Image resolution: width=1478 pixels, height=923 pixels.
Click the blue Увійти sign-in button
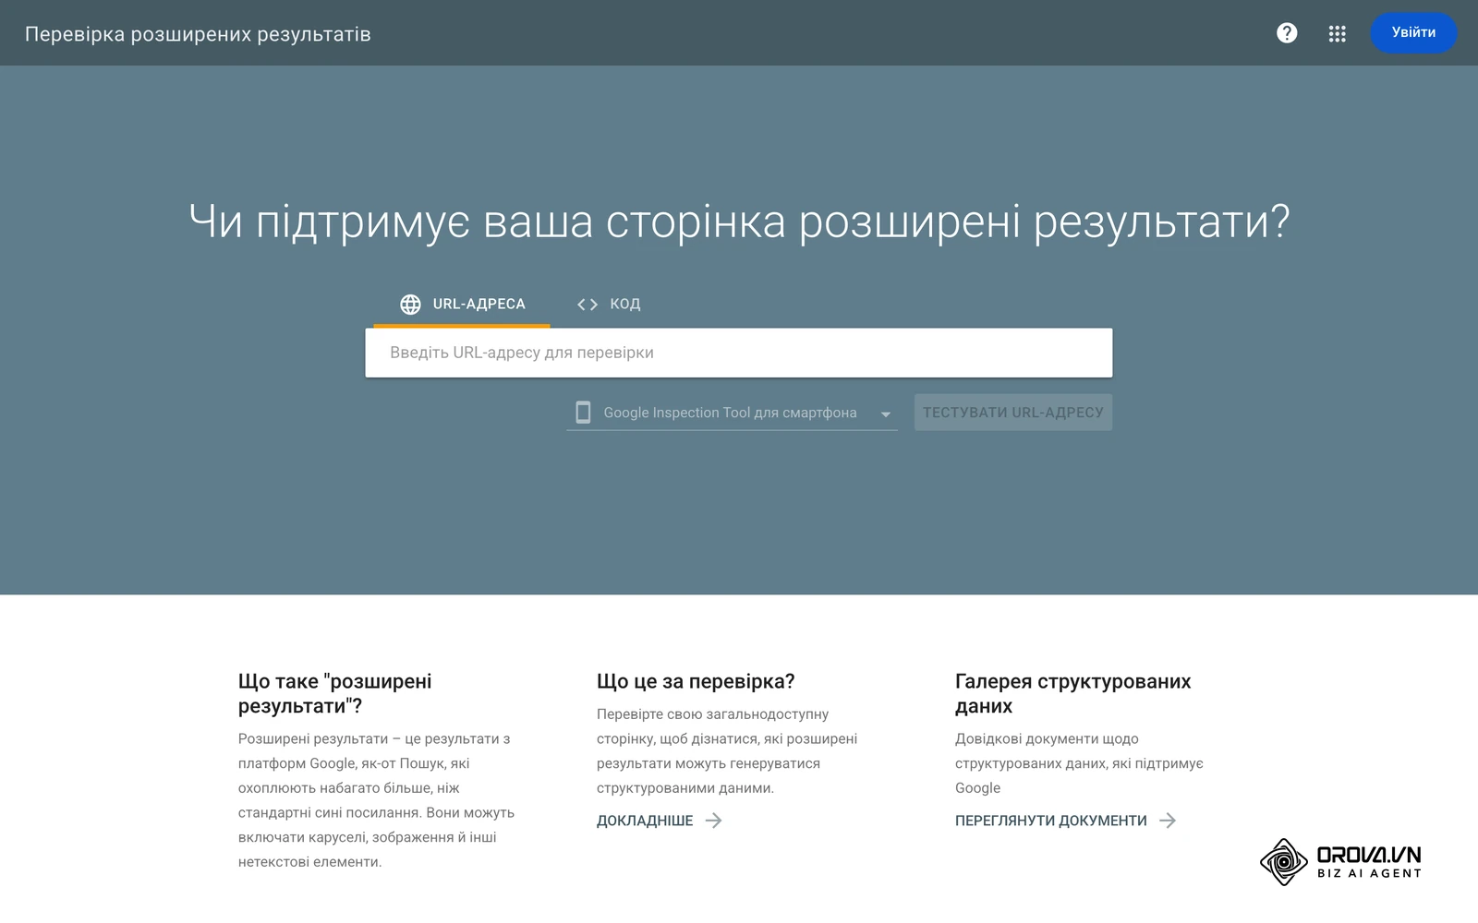point(1413,32)
